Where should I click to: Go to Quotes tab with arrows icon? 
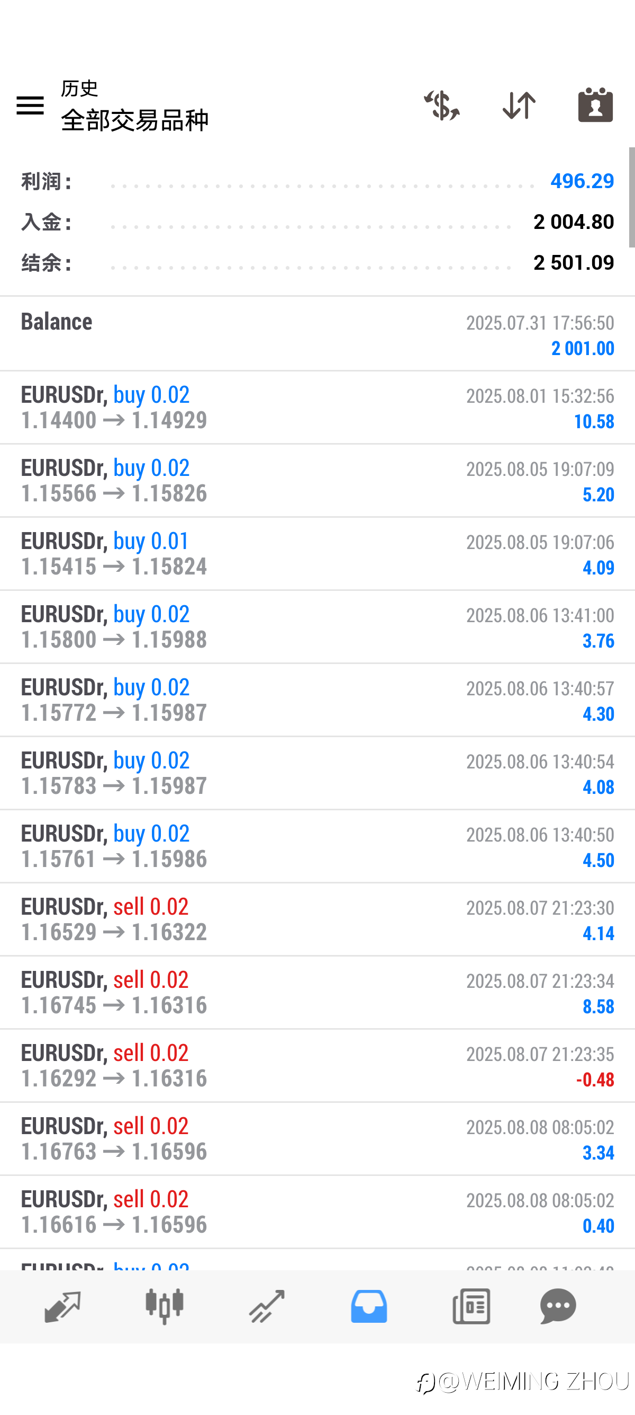coord(62,1306)
